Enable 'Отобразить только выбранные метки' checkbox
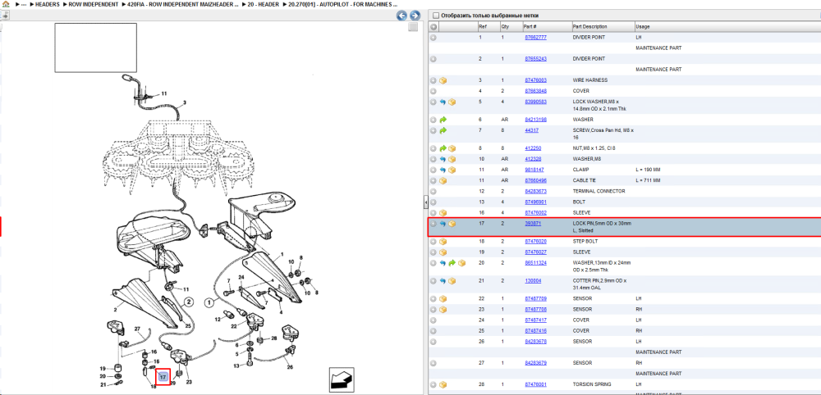 [436, 16]
